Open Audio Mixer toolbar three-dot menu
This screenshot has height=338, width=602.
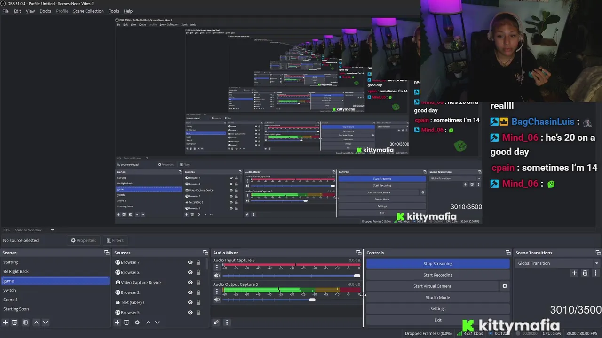coord(227,323)
